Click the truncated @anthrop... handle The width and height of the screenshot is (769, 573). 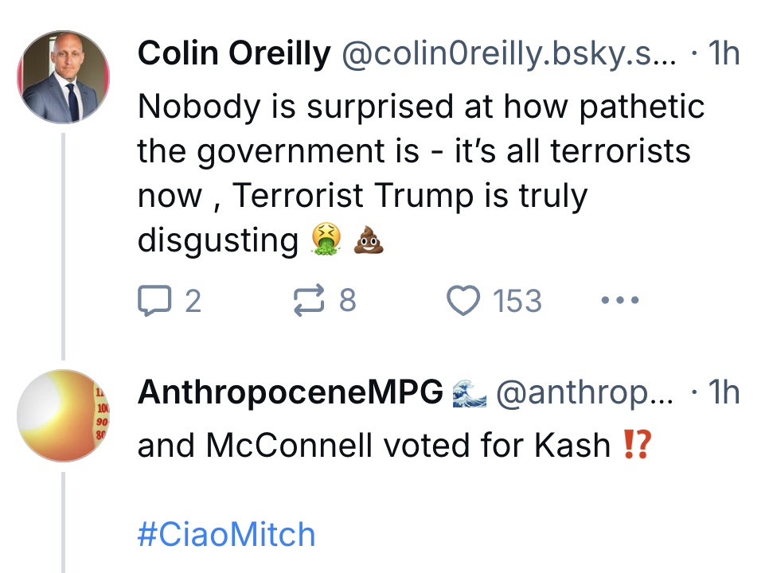[585, 392]
